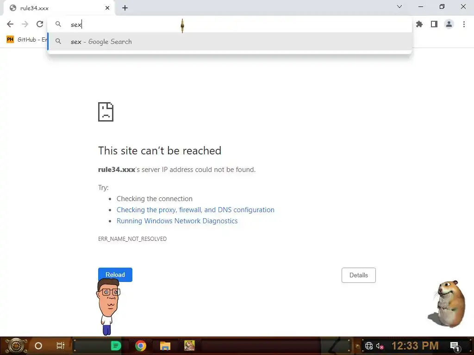Image resolution: width=474 pixels, height=355 pixels.
Task: Open Cortana circle on taskbar
Action: (38, 346)
